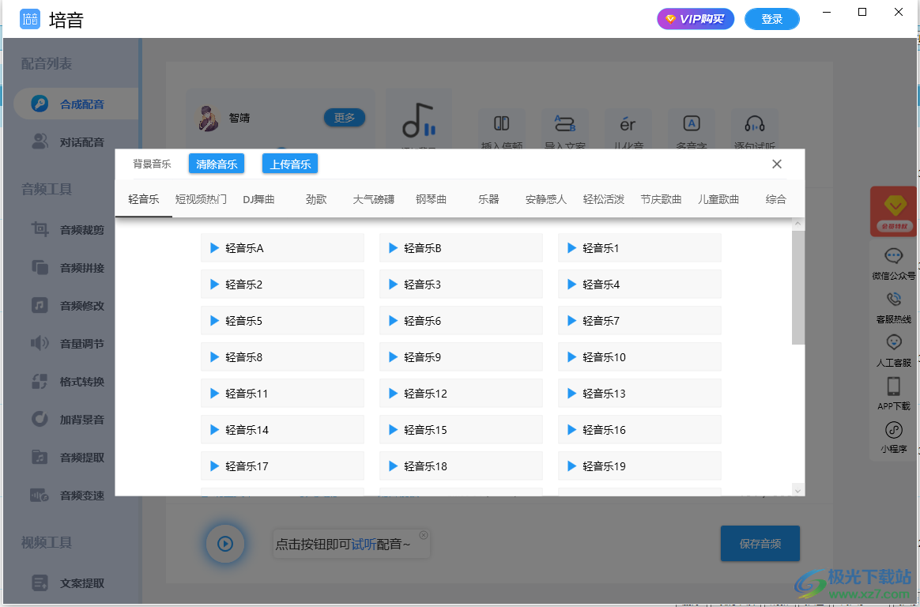Click the 上传音乐 button
Viewport: 920px width, 607px height.
tap(290, 164)
